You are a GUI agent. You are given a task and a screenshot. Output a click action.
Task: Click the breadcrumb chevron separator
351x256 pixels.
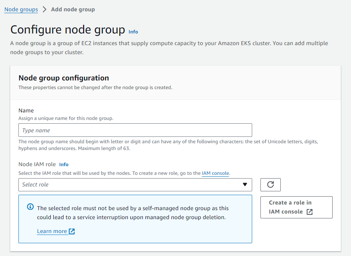[x=44, y=9]
